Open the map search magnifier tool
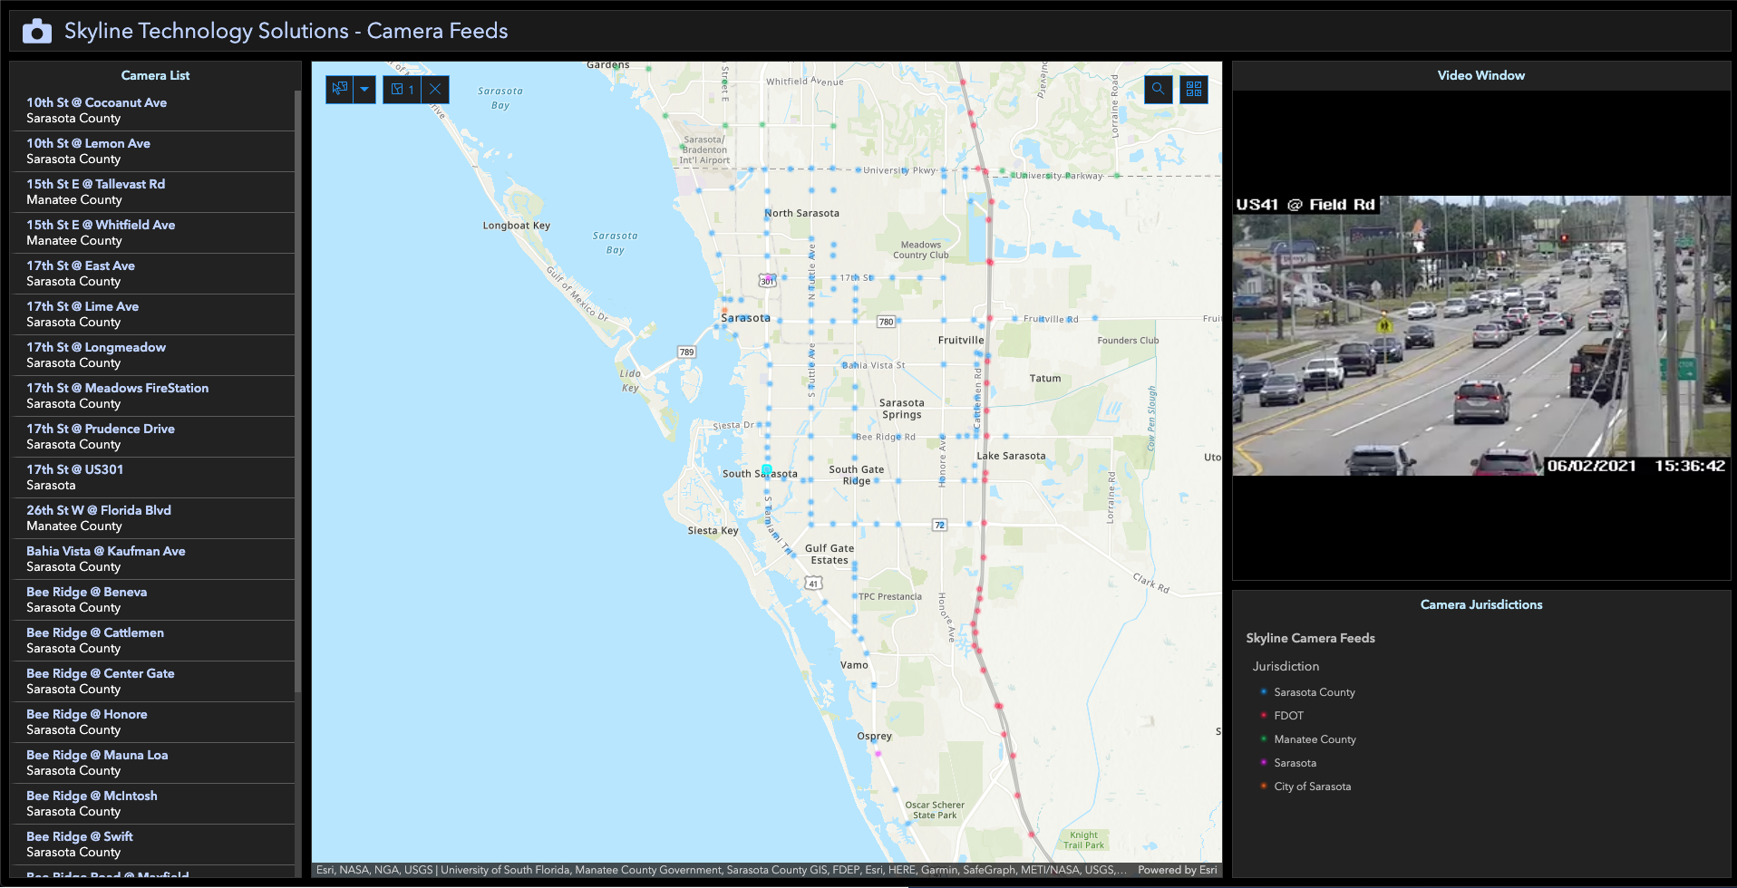 coord(1158,89)
